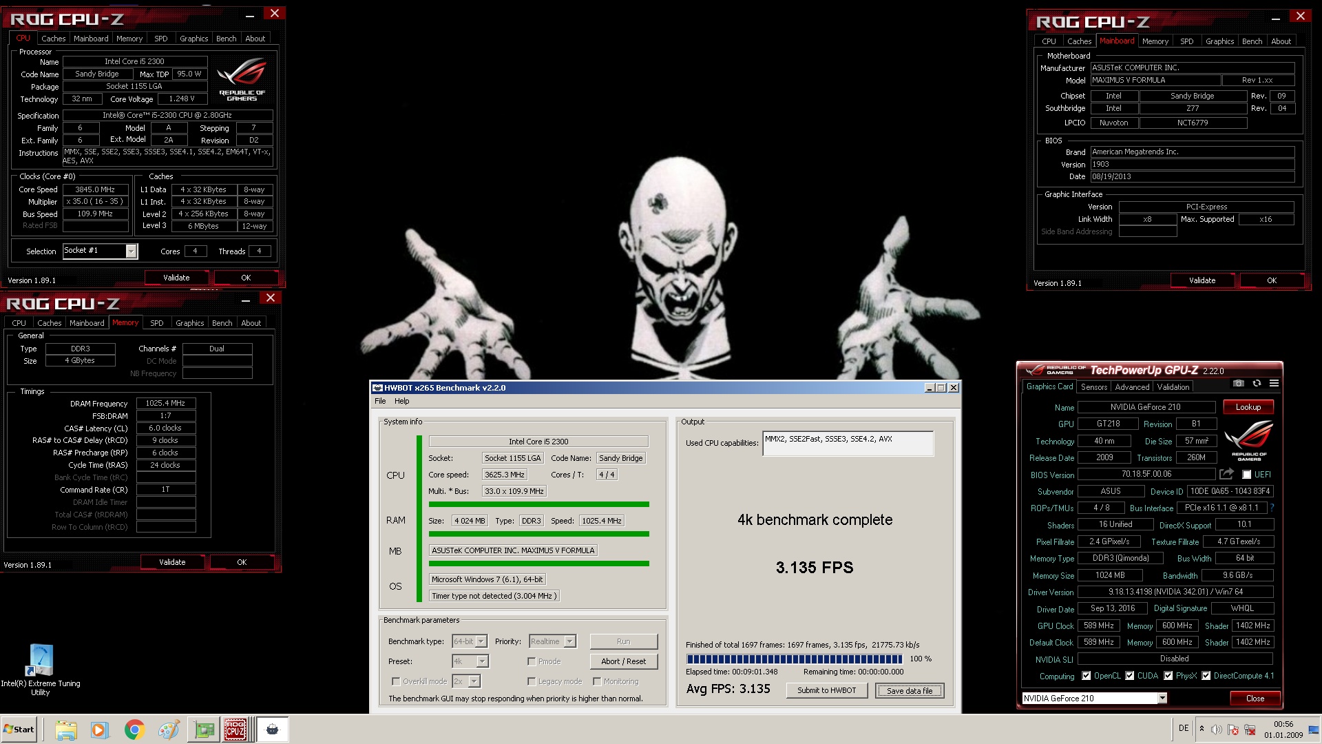
Task: Click Submit to HWBOT button
Action: tap(826, 690)
